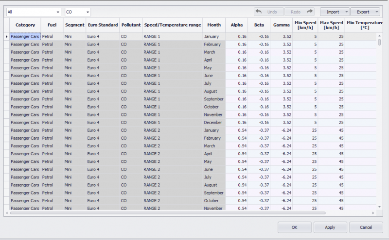Click the vertical scrollbar down arrow
The height and width of the screenshot is (240, 389).
[x=379, y=207]
